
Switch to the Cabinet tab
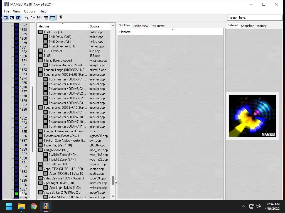(233, 25)
